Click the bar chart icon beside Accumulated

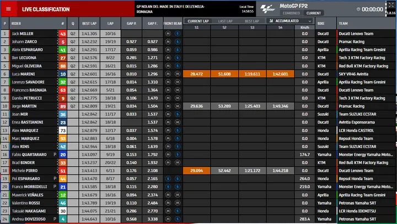pyautogui.click(x=271, y=21)
